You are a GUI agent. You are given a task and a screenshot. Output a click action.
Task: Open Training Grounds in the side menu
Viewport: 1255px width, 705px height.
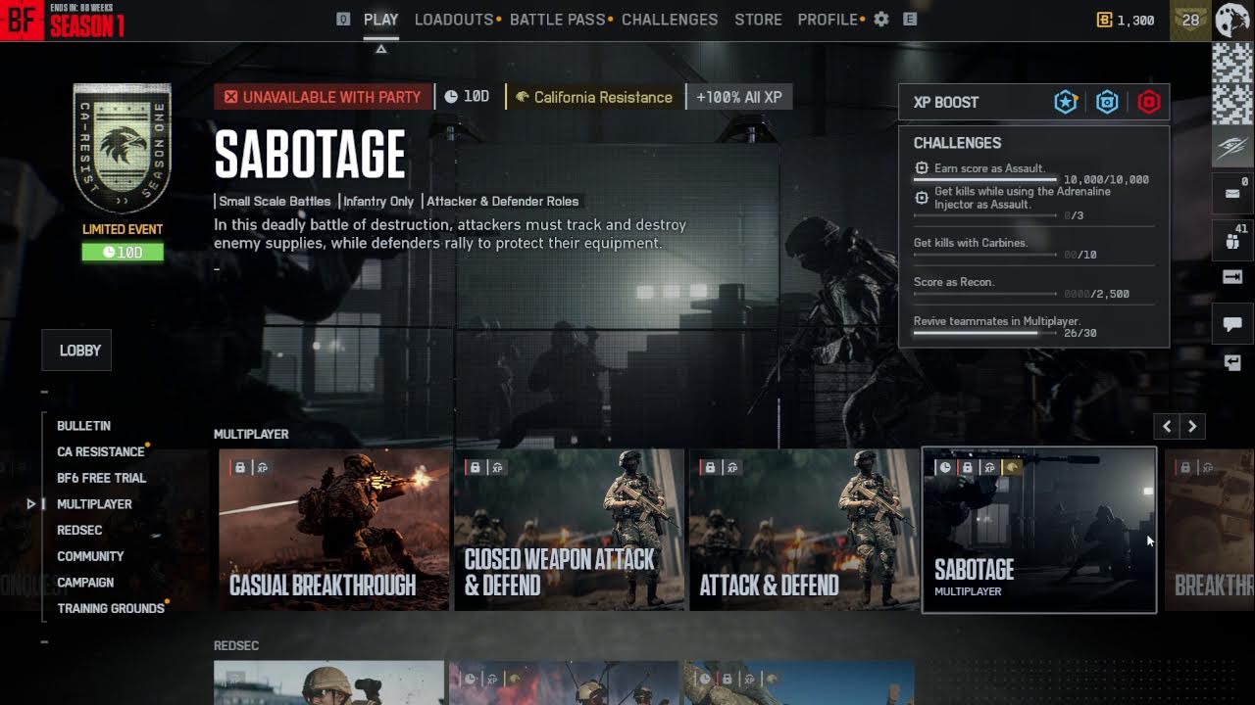111,609
